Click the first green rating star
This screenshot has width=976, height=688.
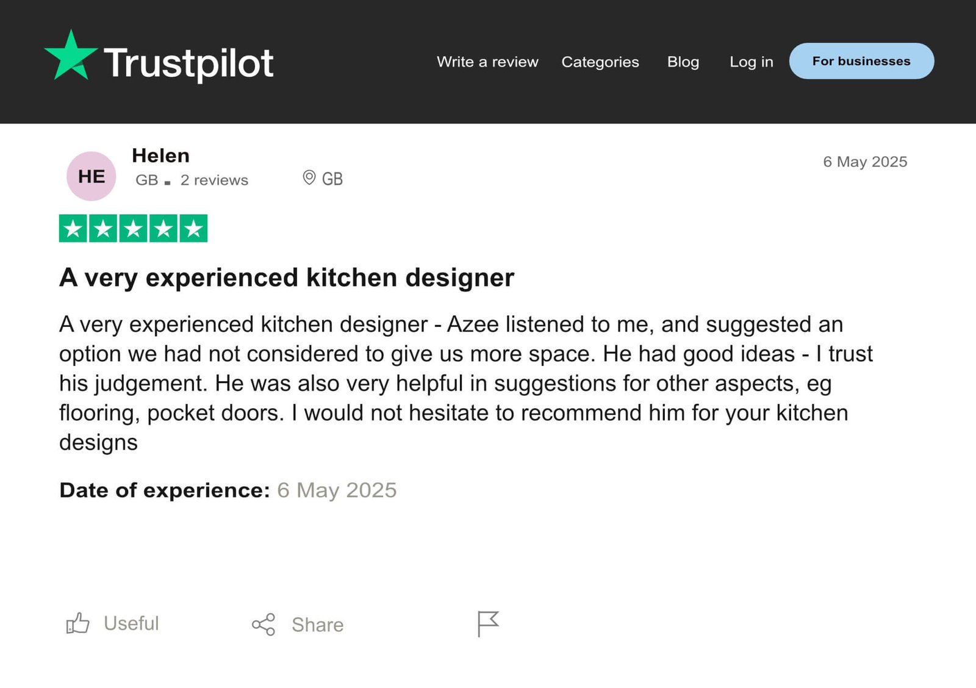[x=73, y=229]
